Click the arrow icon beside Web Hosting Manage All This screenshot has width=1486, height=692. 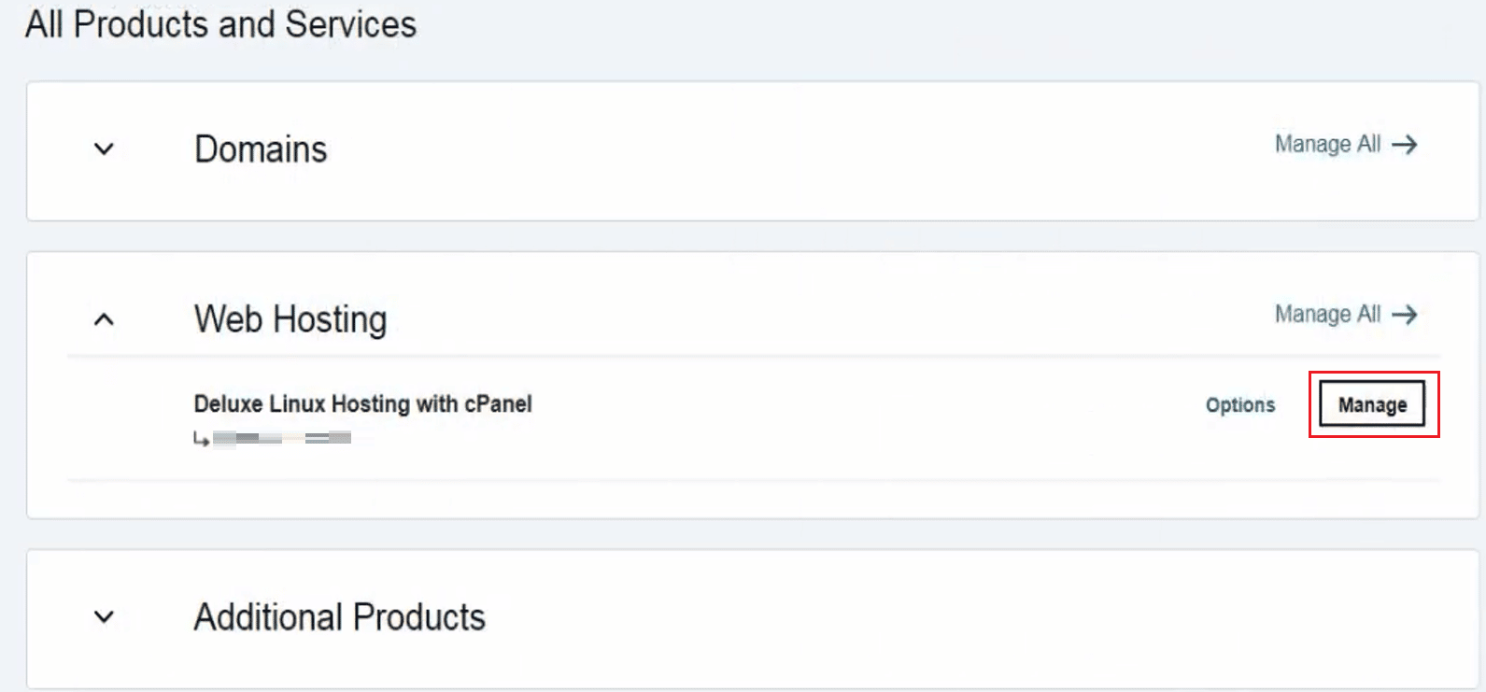tap(1404, 315)
